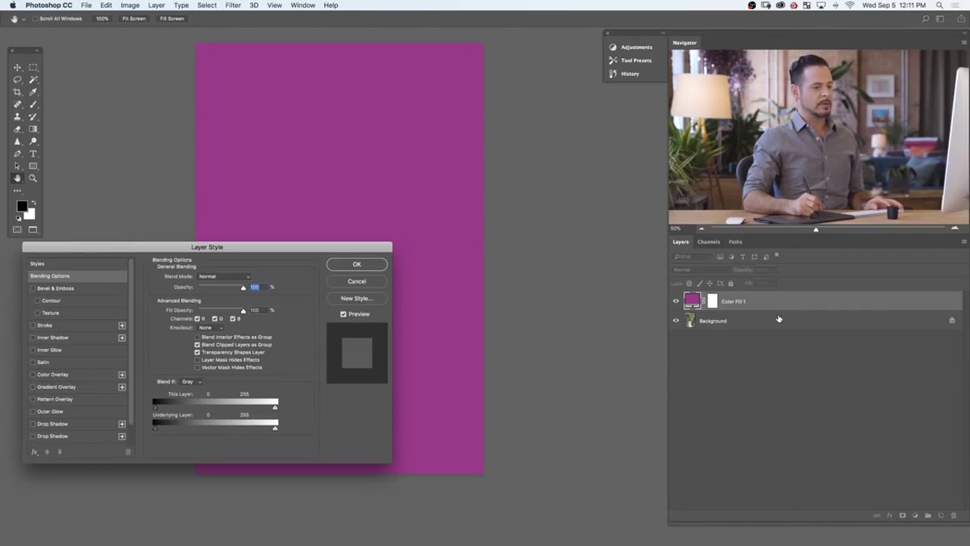
Task: Select the Crop tool
Action: (18, 92)
